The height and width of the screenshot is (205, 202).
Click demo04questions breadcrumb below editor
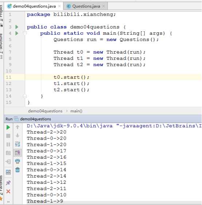pyautogui.click(x=45, y=111)
